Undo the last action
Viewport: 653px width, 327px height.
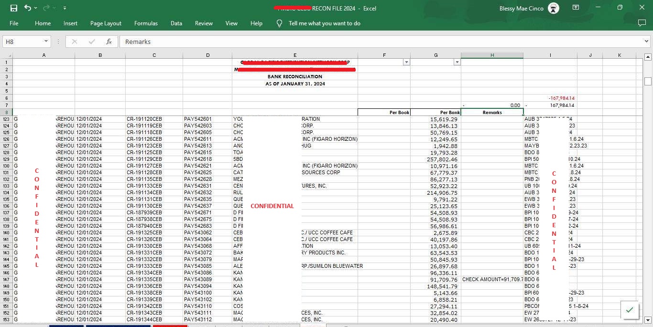click(x=28, y=8)
